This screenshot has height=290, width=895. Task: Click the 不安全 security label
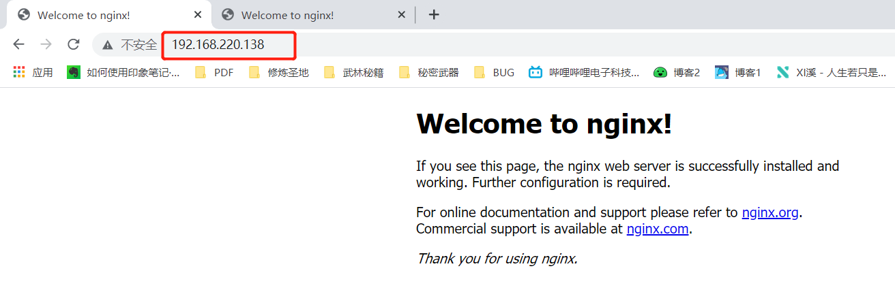point(139,45)
